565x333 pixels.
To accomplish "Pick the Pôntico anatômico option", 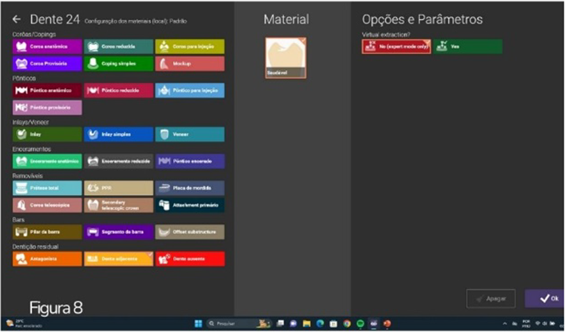I will tap(47, 91).
